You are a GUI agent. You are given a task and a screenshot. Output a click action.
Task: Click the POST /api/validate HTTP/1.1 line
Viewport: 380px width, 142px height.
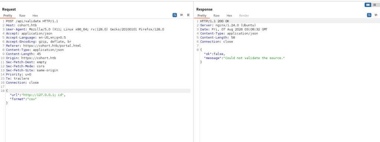32,21
